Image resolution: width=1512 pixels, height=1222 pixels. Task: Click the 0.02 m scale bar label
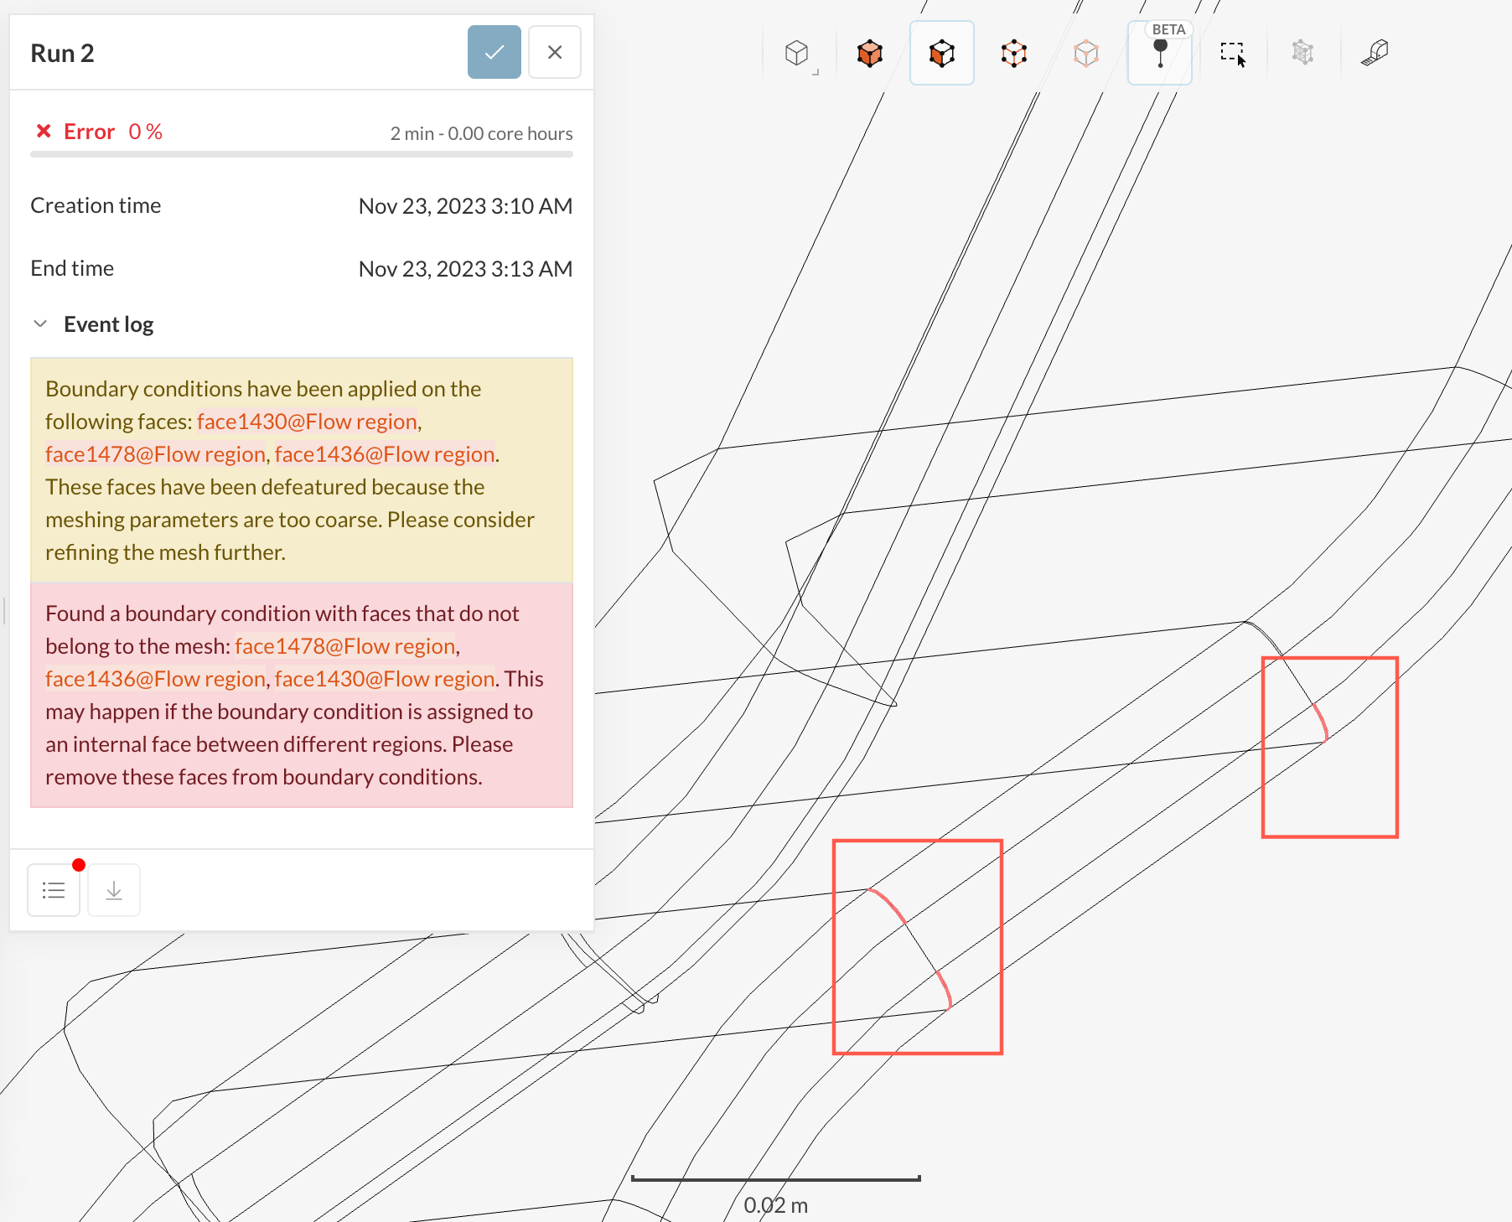(776, 1205)
